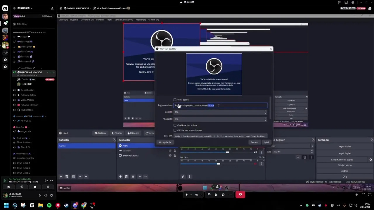The height and width of the screenshot is (210, 374).
Task: Open OBS Ayarlar button
Action: click(x=345, y=171)
